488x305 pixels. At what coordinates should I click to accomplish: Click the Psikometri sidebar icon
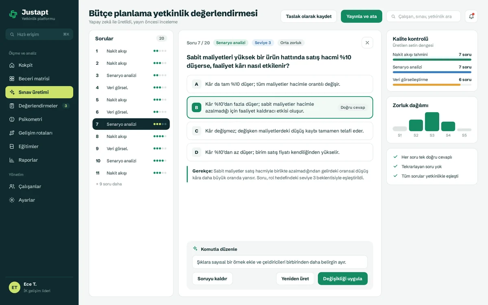click(12, 119)
